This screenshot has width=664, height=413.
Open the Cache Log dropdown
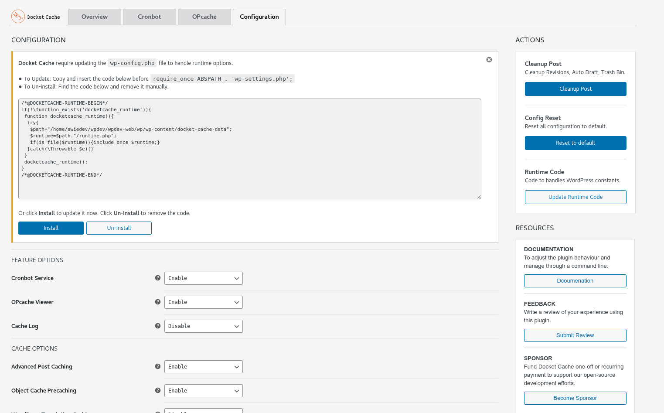tap(203, 326)
